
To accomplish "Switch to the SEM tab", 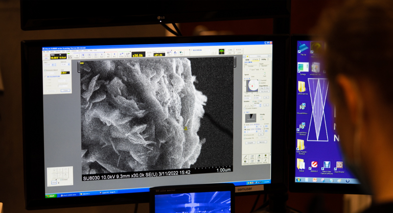I will (x=247, y=60).
